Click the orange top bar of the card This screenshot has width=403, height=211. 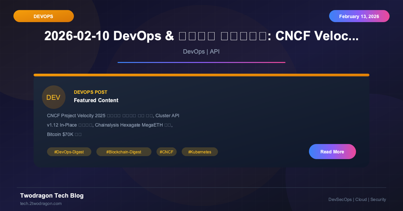(201, 75)
